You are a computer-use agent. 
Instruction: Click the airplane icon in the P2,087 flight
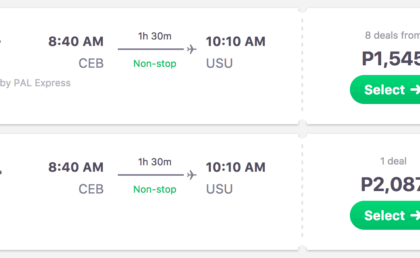(x=191, y=175)
